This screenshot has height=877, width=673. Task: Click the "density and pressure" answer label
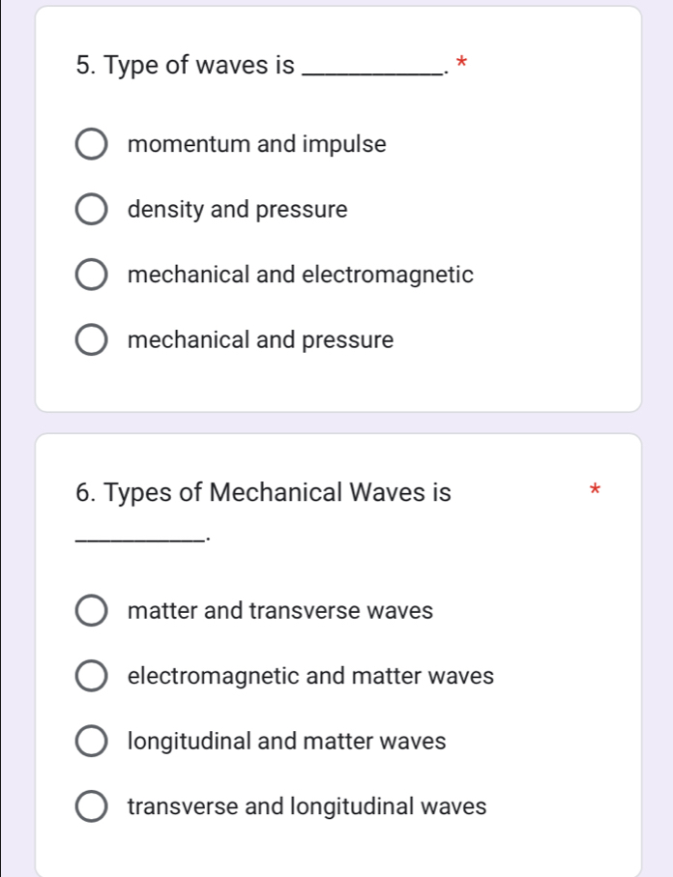tap(237, 209)
